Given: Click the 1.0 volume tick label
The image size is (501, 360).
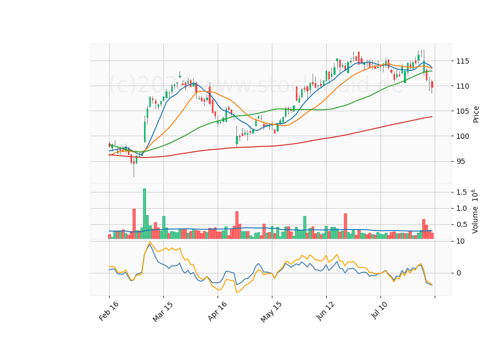Looking at the screenshot, I should [x=462, y=208].
